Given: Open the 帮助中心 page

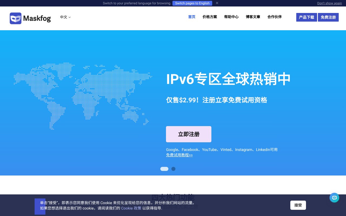Looking at the screenshot, I should pyautogui.click(x=231, y=17).
